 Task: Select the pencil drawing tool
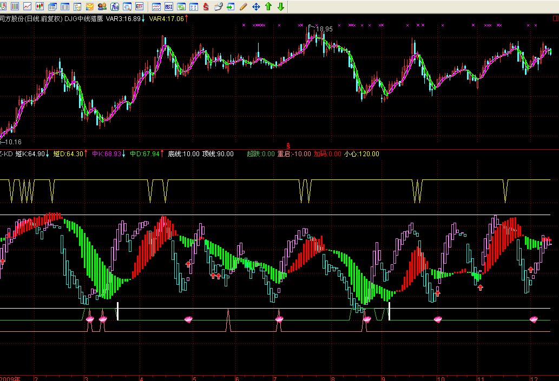click(x=243, y=6)
